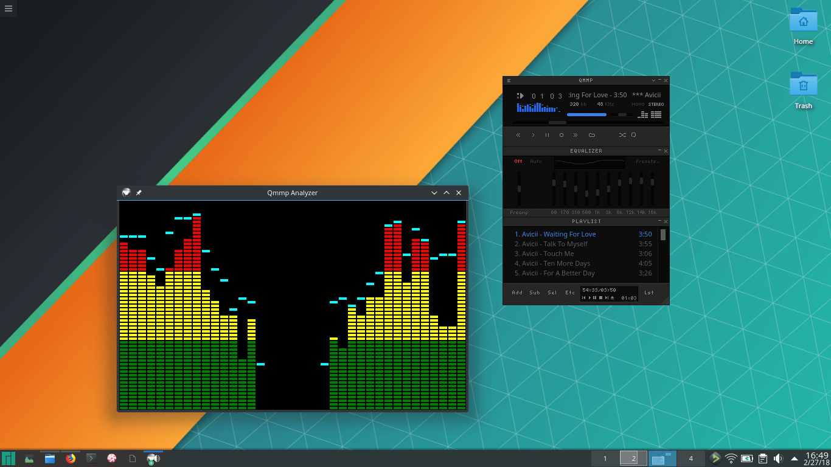831x467 pixels.
Task: Open file manager from taskbar
Action: click(50, 458)
